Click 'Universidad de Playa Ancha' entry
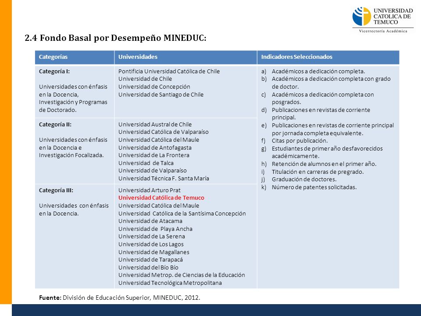The image size is (421, 316). pyautogui.click(x=155, y=229)
